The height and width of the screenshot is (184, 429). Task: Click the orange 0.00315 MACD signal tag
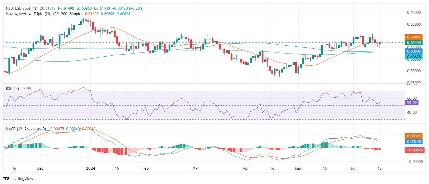click(414, 136)
